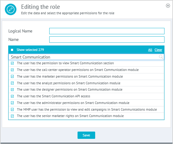Viewport: 173px width, 144px height.
Task: Clear all selected permissions
Action: 158,50
